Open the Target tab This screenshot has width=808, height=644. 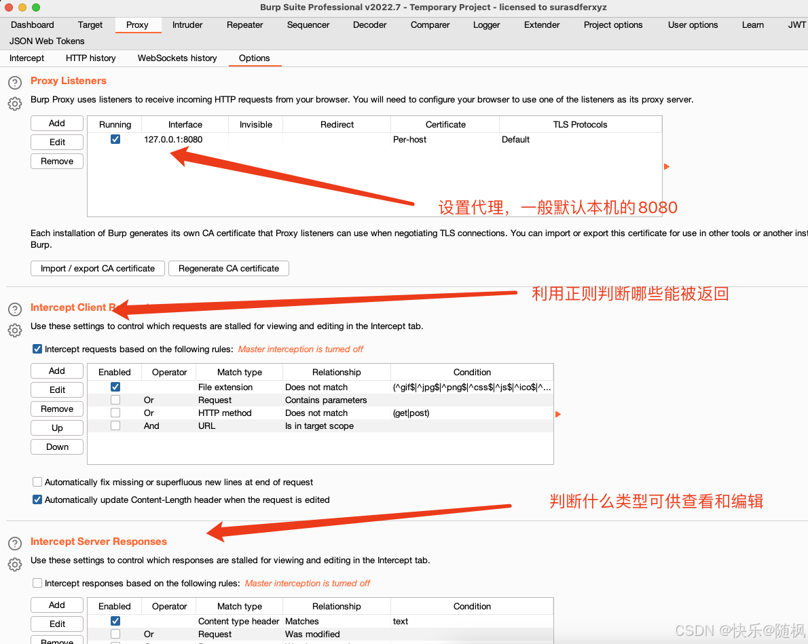tap(90, 24)
